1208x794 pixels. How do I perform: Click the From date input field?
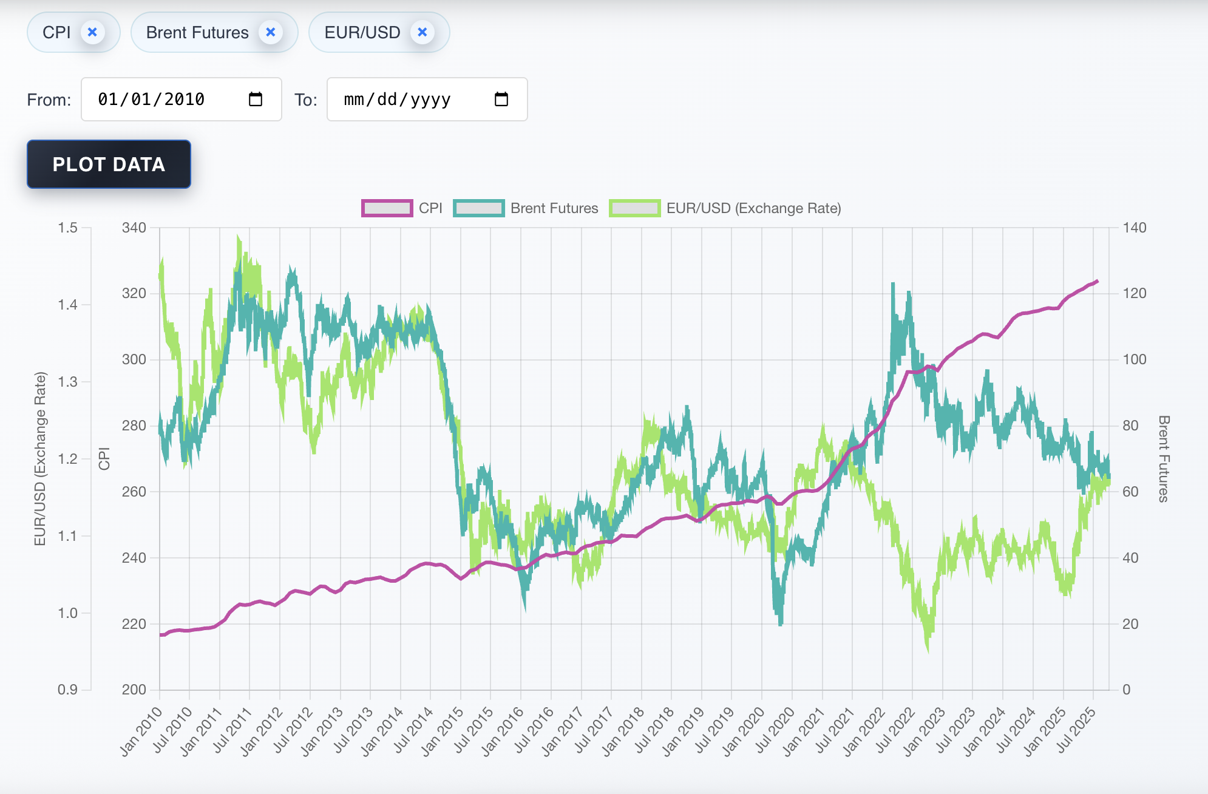(152, 100)
